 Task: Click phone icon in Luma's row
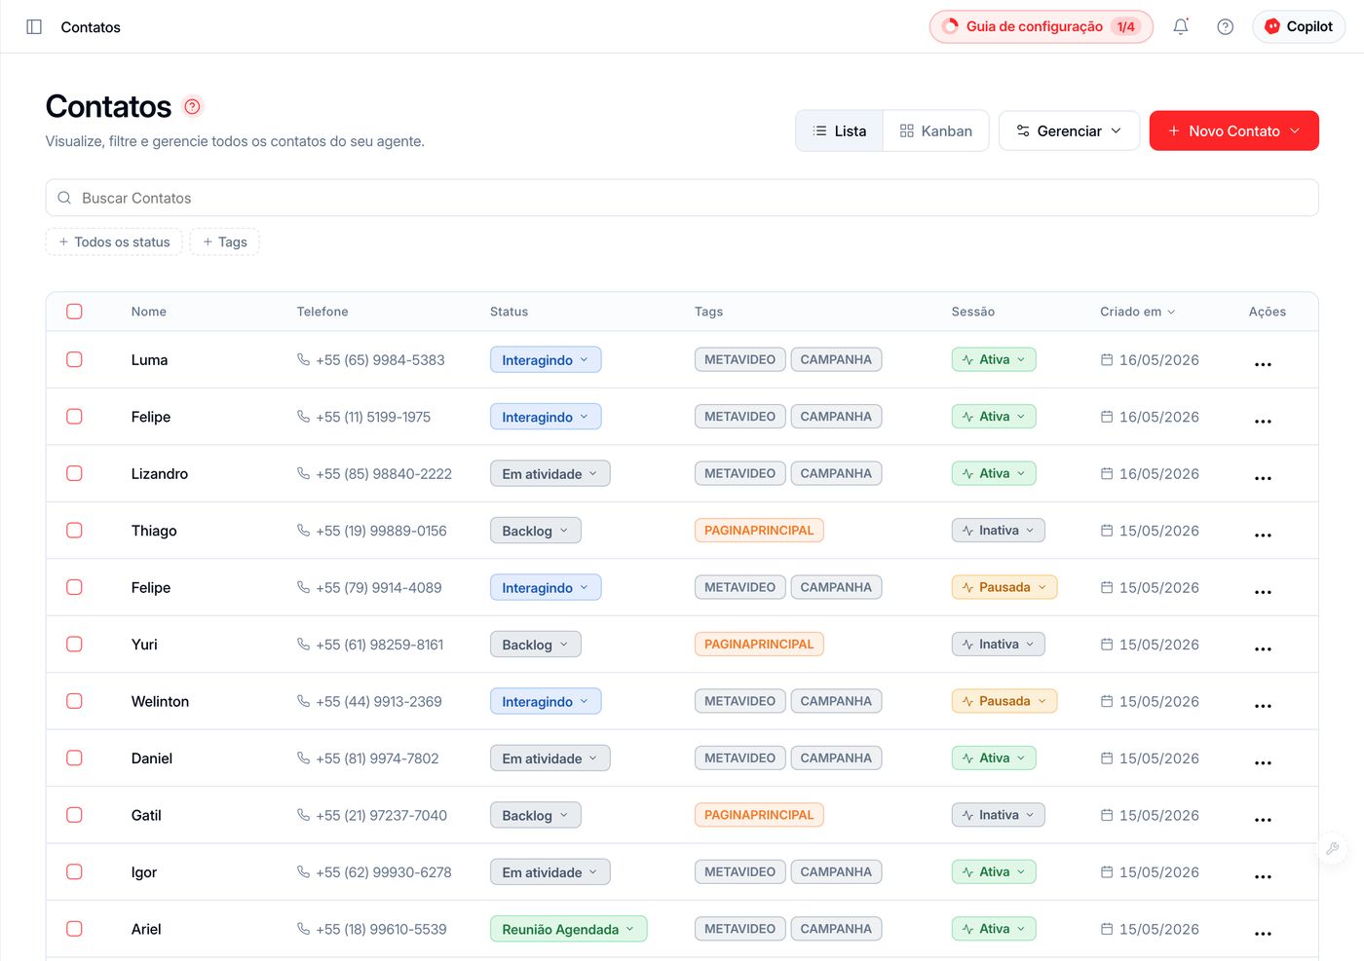point(303,359)
